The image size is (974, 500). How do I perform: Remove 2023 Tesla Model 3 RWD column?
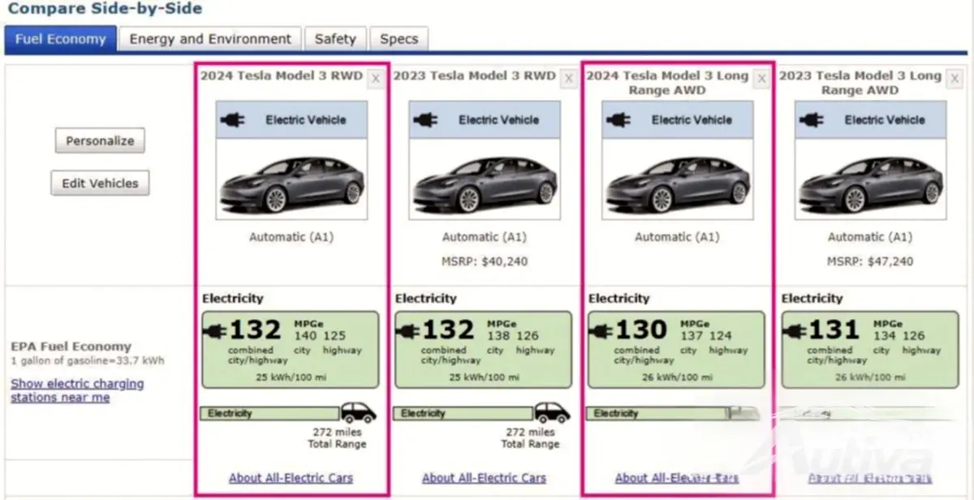point(568,79)
